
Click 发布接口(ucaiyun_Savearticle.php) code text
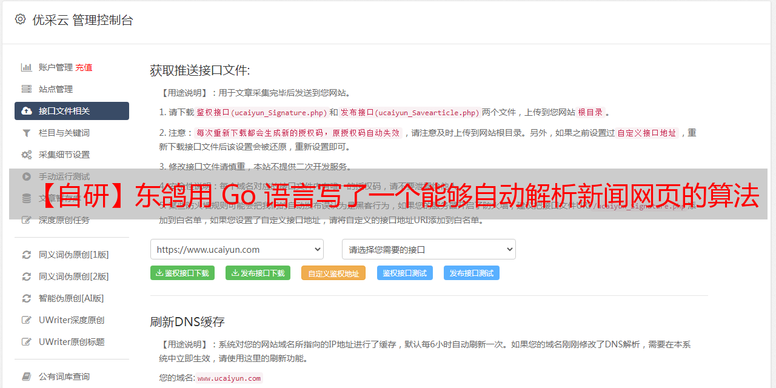tap(410, 112)
